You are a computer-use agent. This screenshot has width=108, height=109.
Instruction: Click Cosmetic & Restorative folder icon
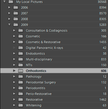20,42
